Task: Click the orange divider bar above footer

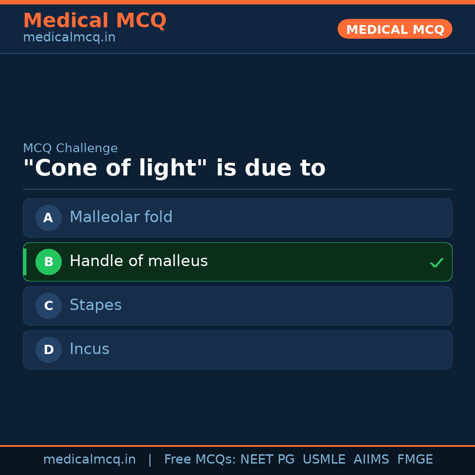Action: click(237, 445)
